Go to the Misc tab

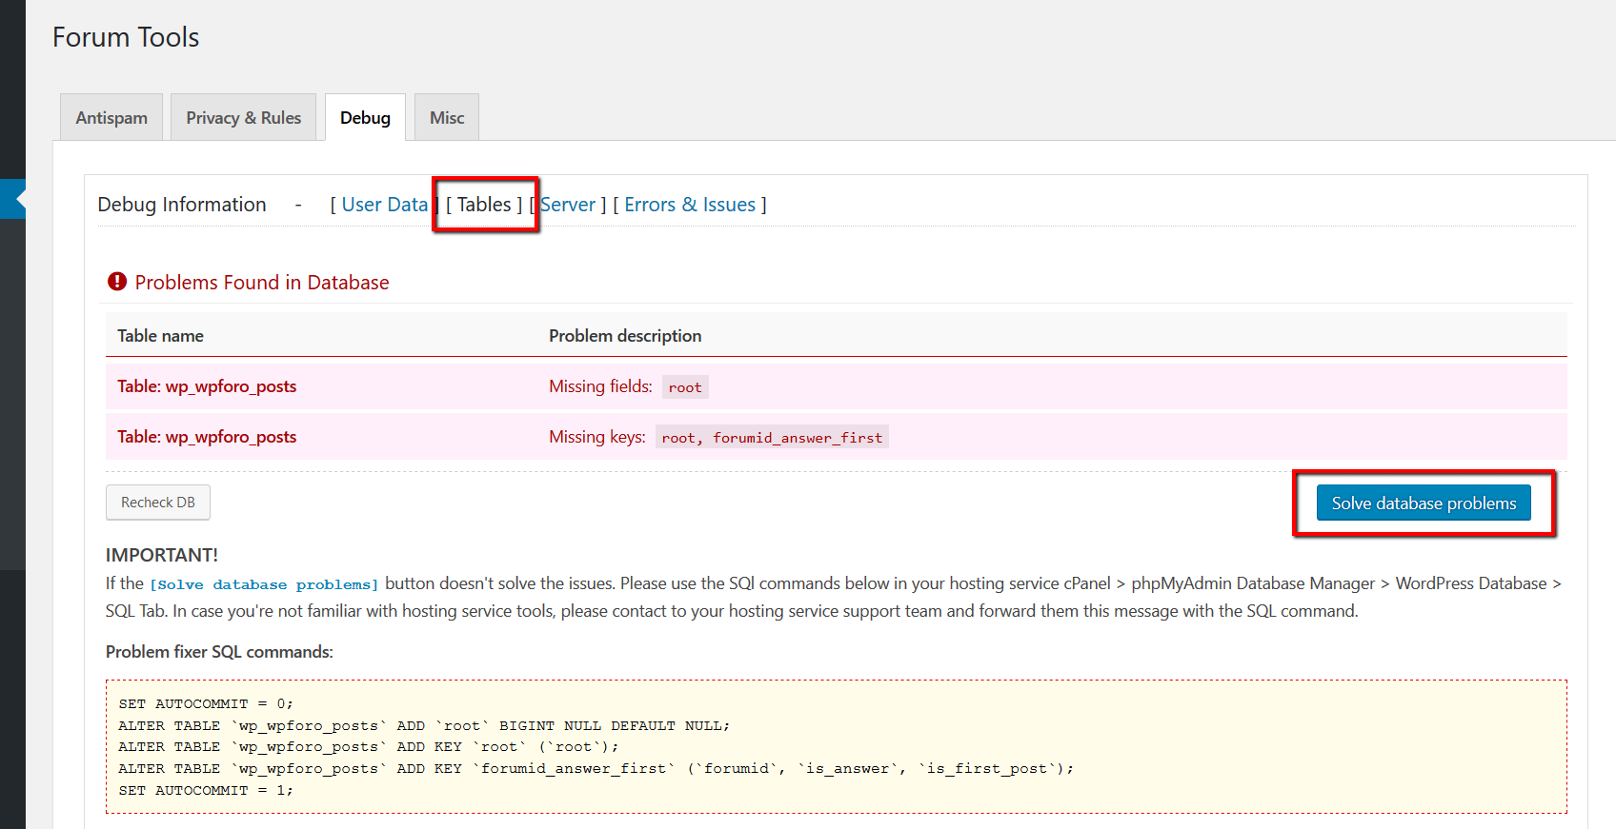pyautogui.click(x=446, y=118)
